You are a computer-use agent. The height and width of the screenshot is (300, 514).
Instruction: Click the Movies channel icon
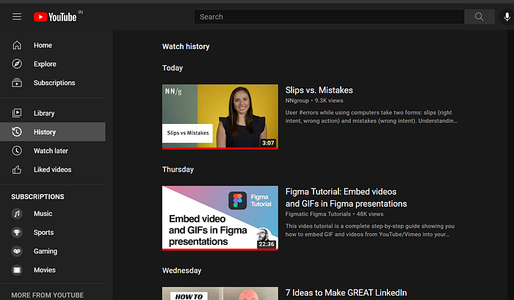click(x=17, y=270)
